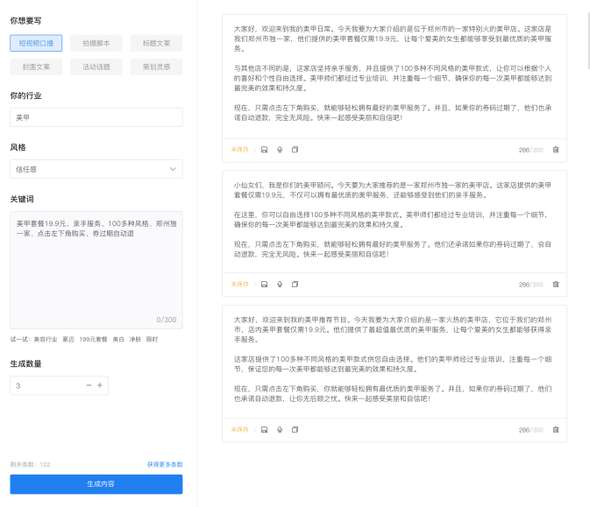Click the 剩余条数: 122 text

[30, 464]
